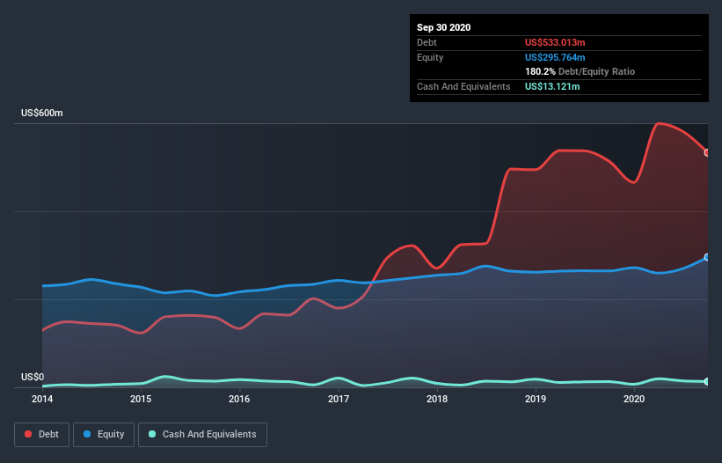Click the teal Cash endpoint marker
The height and width of the screenshot is (463, 722).
point(707,381)
